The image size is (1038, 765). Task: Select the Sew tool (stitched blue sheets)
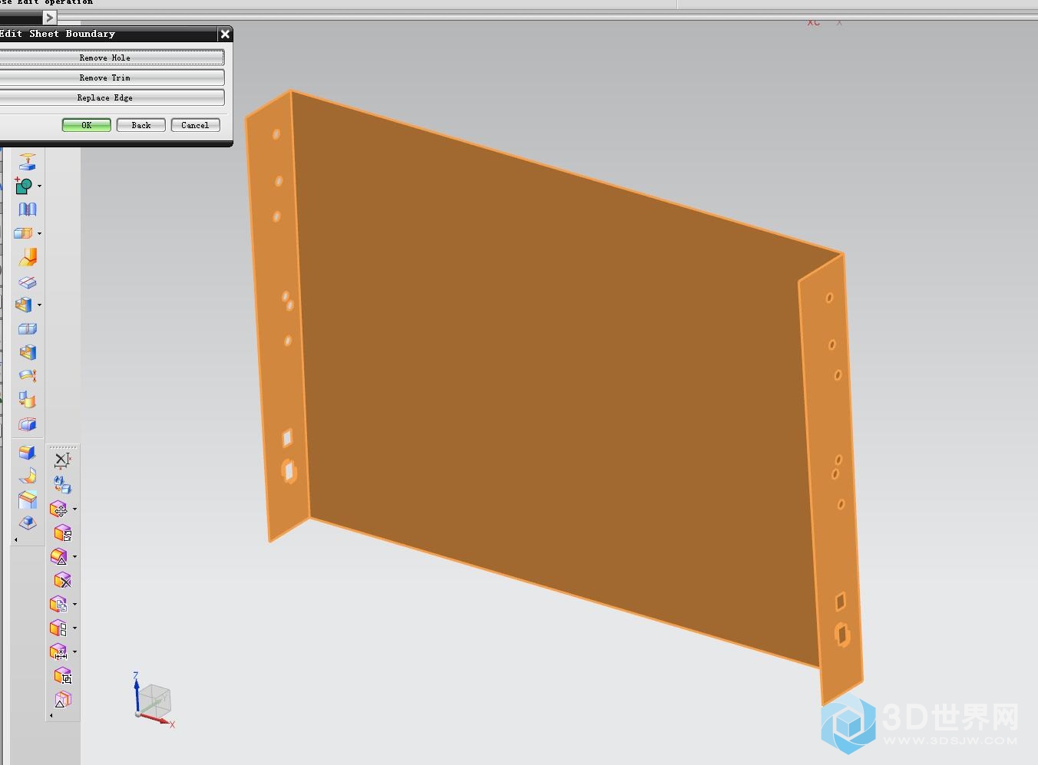28,209
